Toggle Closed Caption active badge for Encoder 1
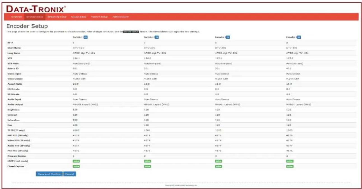 (x=76, y=166)
